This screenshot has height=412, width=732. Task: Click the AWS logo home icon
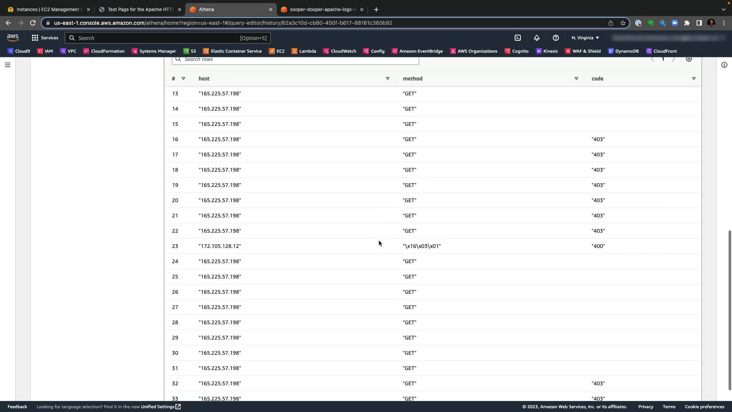[x=13, y=38]
